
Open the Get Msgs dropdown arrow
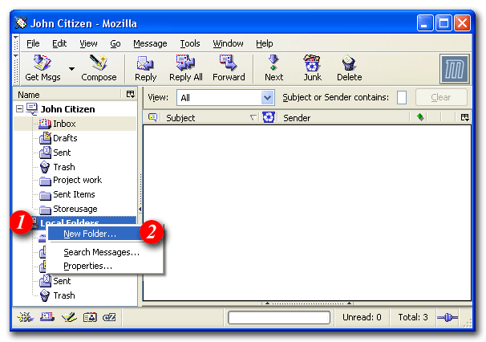pyautogui.click(x=71, y=69)
